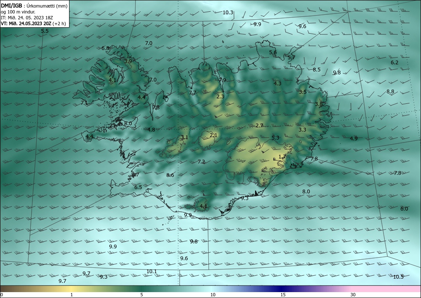Select the 6.8 value label
The height and width of the screenshot is (298, 421).
[x=106, y=48]
